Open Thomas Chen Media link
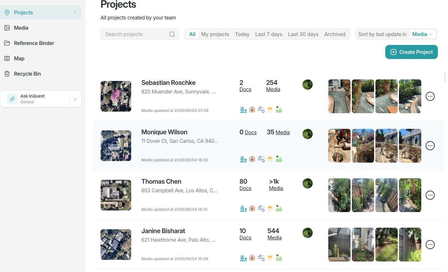The height and width of the screenshot is (272, 448). click(x=276, y=188)
